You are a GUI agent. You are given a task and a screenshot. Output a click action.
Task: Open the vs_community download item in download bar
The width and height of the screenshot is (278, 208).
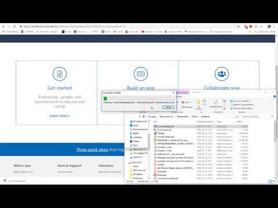(17, 181)
